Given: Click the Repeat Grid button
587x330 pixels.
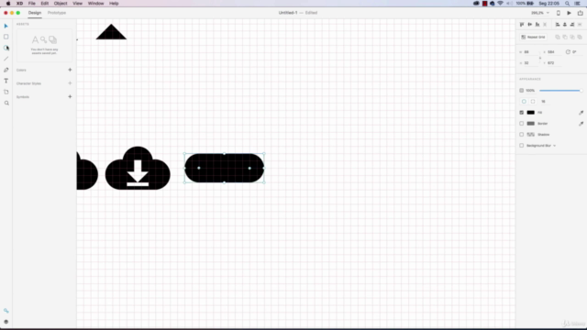Looking at the screenshot, I should (x=533, y=37).
